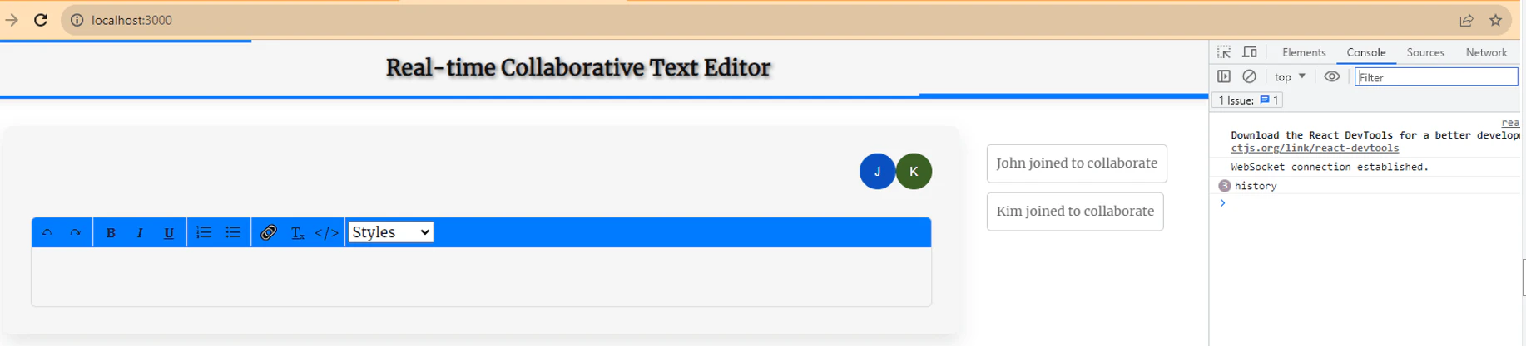Click the console Filter input field

pos(1435,77)
